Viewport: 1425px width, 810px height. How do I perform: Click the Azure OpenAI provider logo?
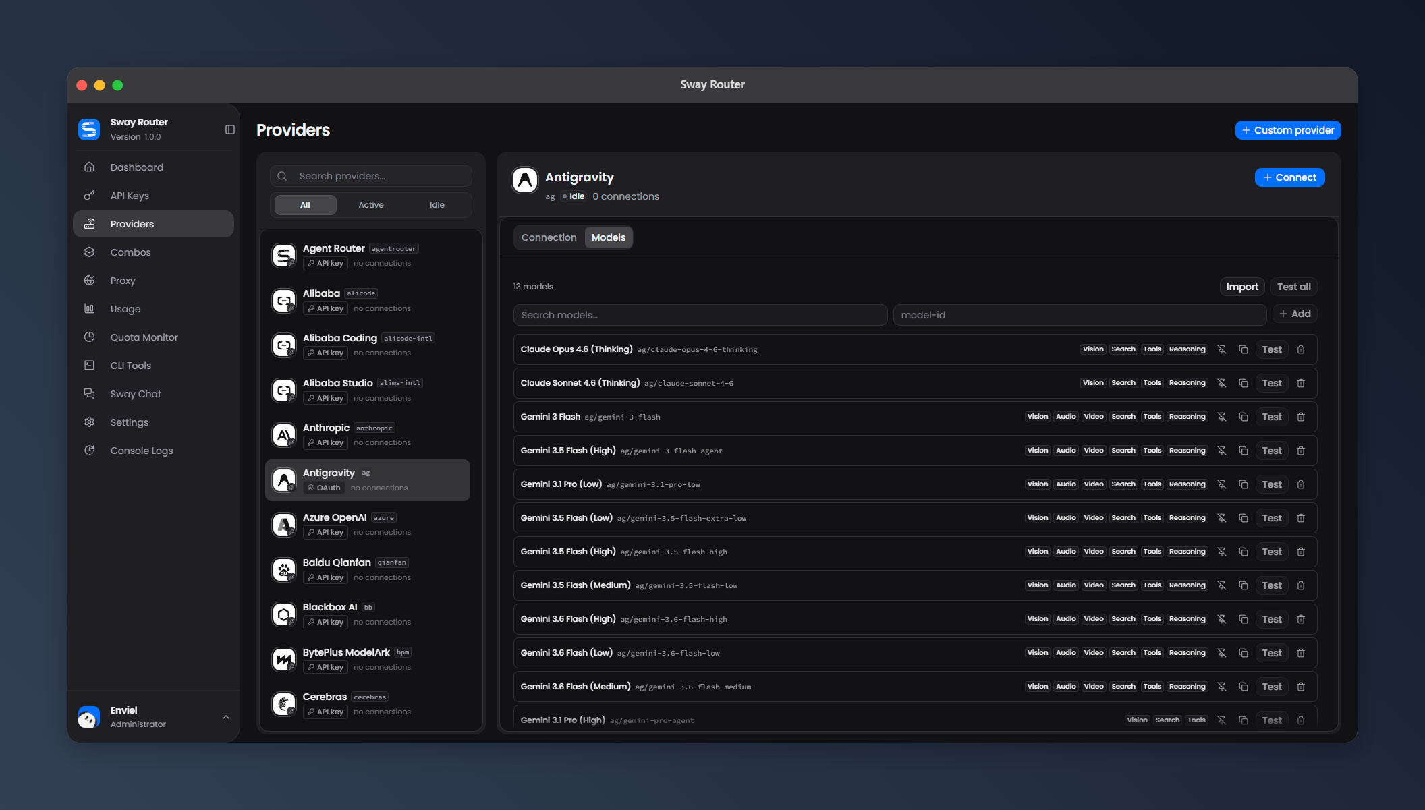click(284, 525)
